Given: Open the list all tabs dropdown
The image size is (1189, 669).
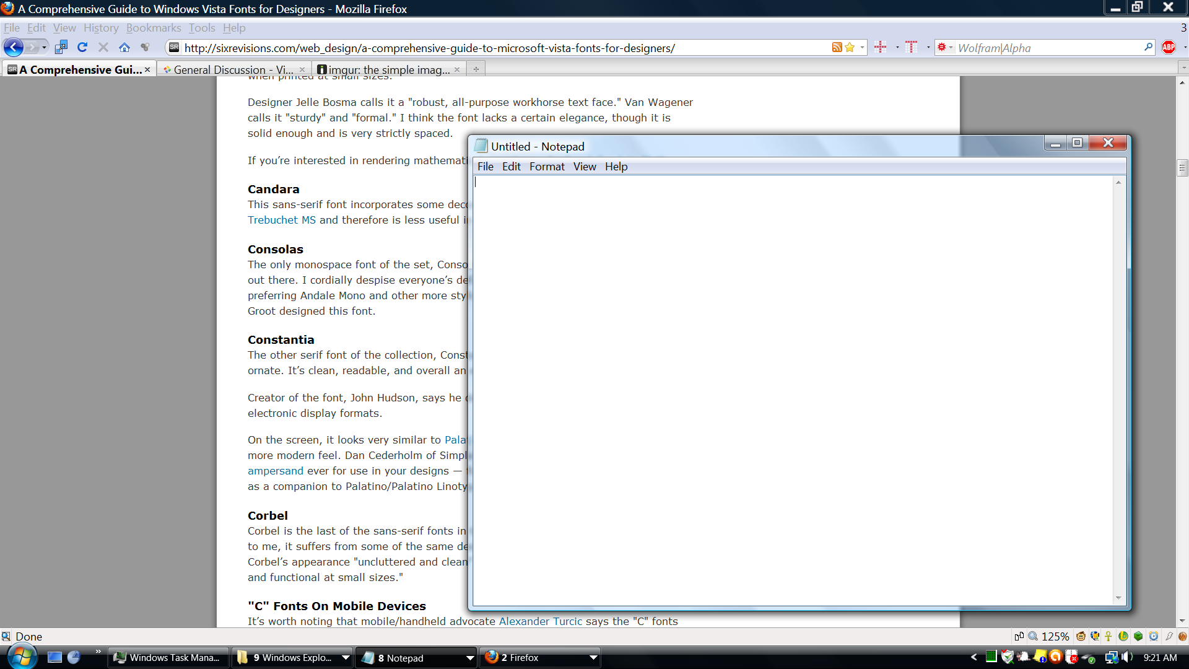Looking at the screenshot, I should [x=1183, y=68].
